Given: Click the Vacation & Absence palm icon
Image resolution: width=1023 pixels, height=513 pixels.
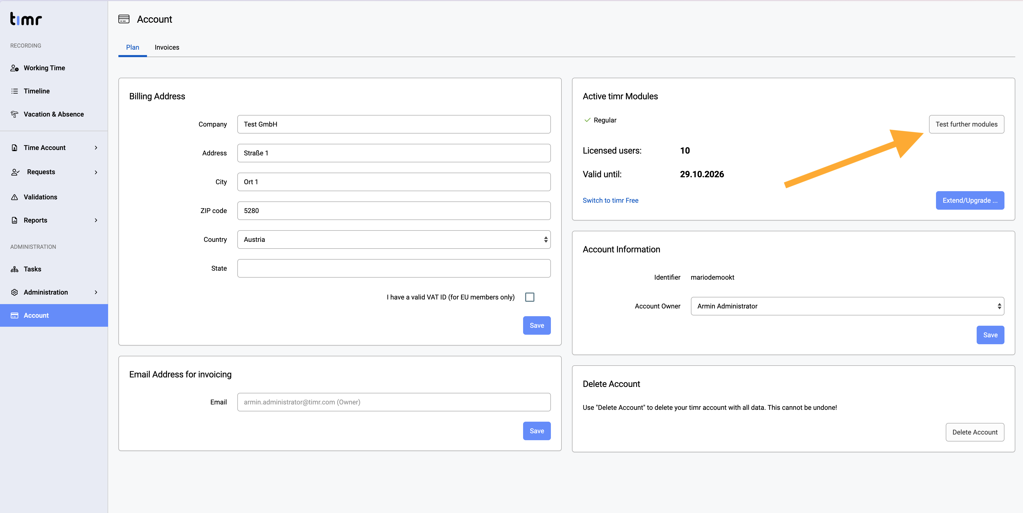Looking at the screenshot, I should point(14,114).
